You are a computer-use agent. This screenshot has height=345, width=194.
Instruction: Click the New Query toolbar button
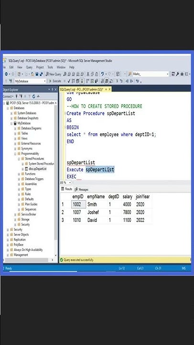tap(54, 74)
